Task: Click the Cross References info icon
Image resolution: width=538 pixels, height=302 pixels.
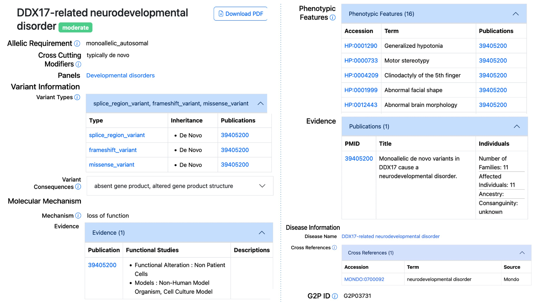Action: tap(334, 248)
